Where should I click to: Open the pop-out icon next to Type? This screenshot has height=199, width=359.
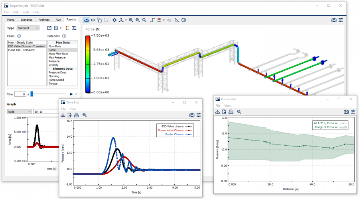(49, 28)
